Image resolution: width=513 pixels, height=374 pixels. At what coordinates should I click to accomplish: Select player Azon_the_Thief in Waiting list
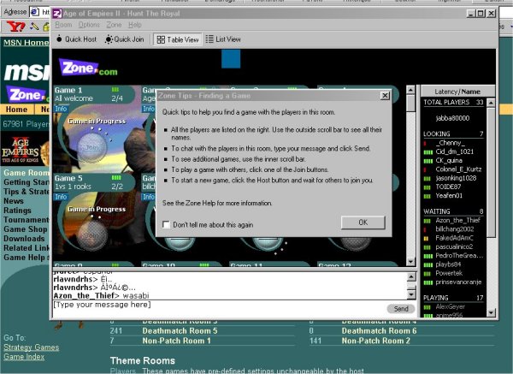457,221
